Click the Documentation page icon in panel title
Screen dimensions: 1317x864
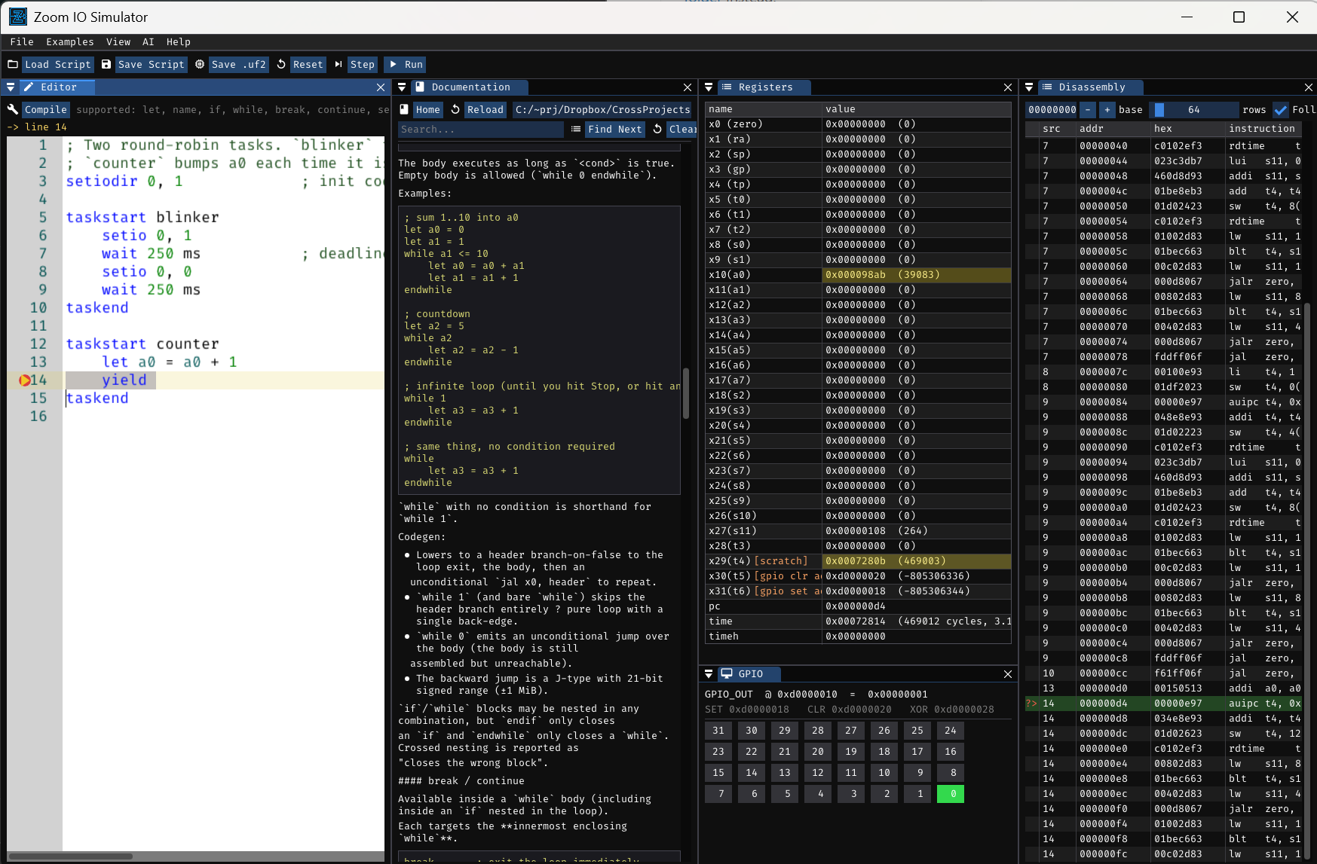pyautogui.click(x=420, y=87)
